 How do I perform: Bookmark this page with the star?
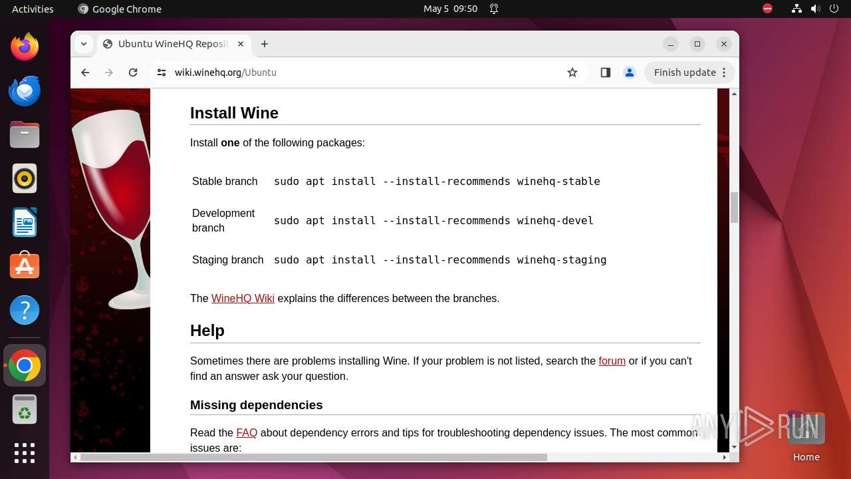pyautogui.click(x=572, y=73)
